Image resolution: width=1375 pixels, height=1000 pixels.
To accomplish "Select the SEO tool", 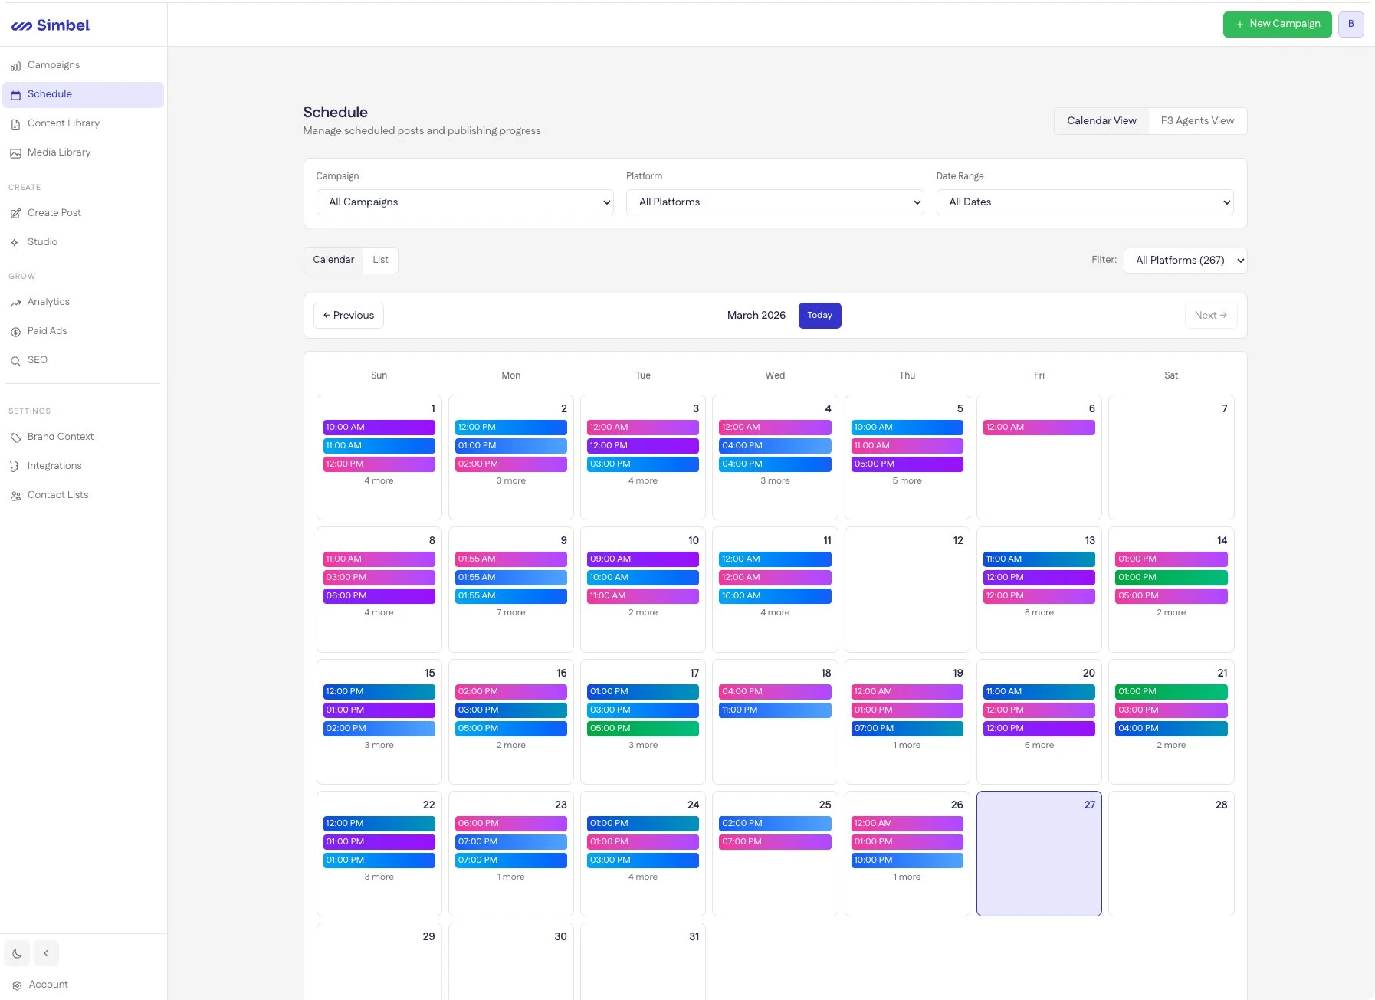I will pos(38,360).
